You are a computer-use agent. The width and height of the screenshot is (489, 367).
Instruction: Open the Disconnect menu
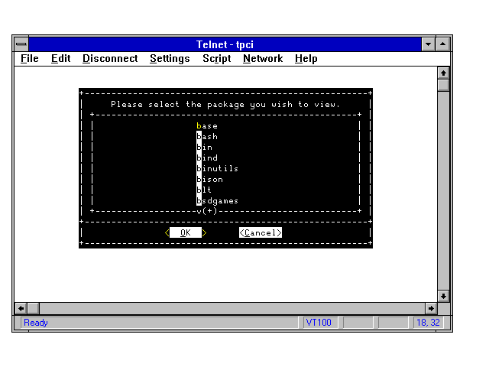tap(110, 59)
